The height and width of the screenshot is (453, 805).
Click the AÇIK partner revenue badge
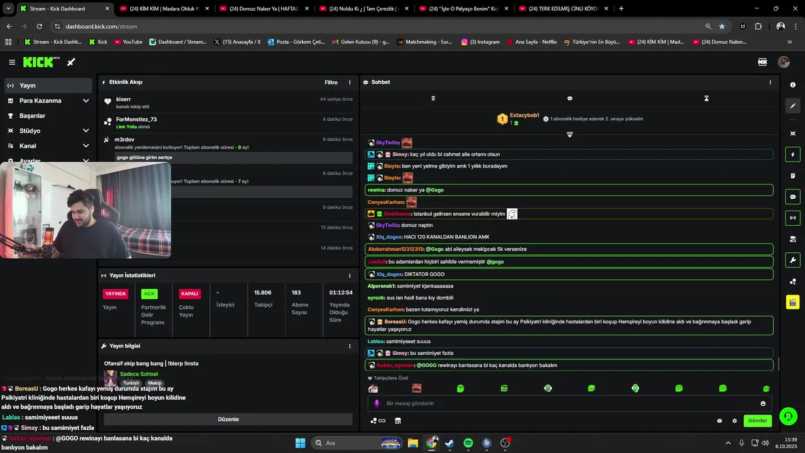pyautogui.click(x=149, y=294)
